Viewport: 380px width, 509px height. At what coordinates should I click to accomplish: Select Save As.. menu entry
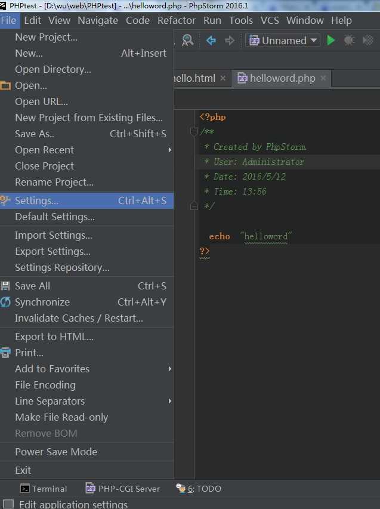[86, 134]
